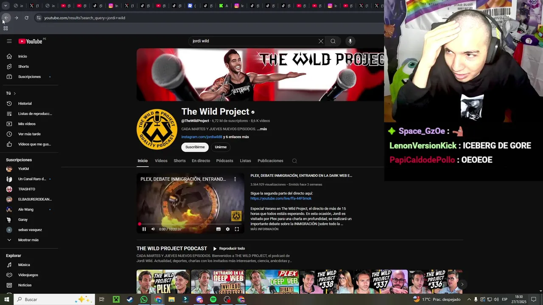Expand the Tú section chevron
Screen dimensions: 543x305
14,93
